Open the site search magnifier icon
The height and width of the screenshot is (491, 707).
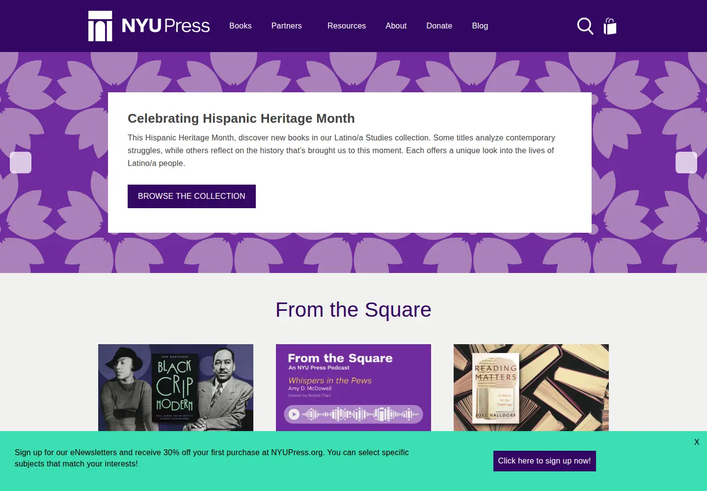click(x=585, y=26)
